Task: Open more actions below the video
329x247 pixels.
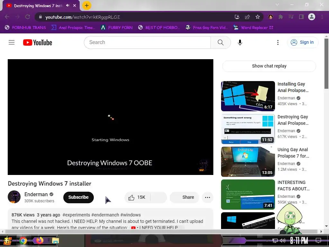Action: click(x=208, y=197)
